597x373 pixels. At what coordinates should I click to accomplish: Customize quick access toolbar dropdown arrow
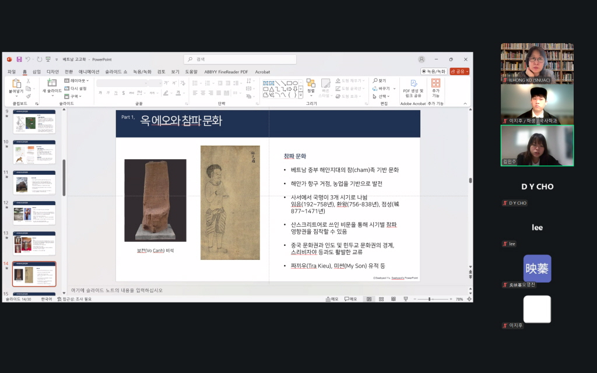pos(57,59)
